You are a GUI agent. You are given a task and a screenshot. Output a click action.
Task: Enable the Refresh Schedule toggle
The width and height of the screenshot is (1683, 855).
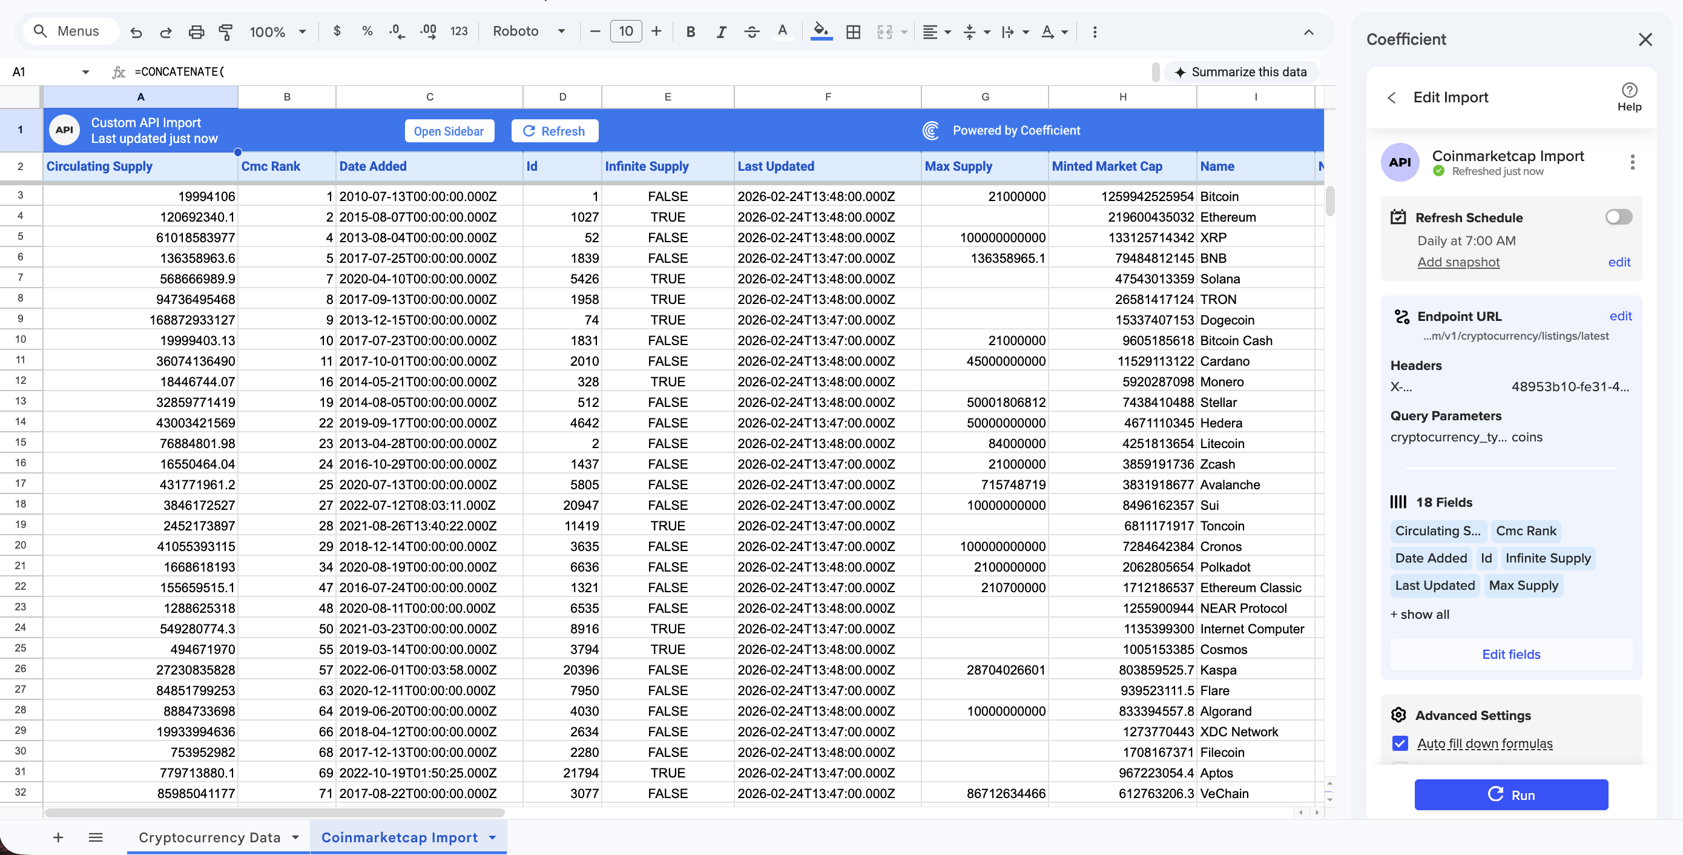pyautogui.click(x=1618, y=217)
